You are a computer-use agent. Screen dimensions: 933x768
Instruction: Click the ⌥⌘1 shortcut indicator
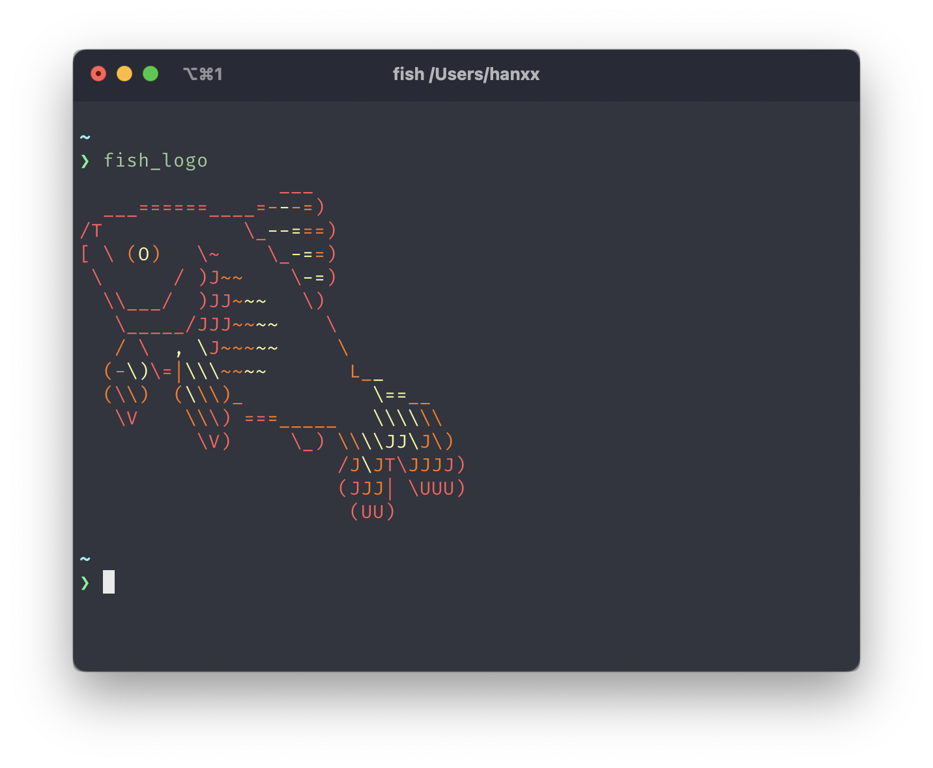tap(203, 74)
